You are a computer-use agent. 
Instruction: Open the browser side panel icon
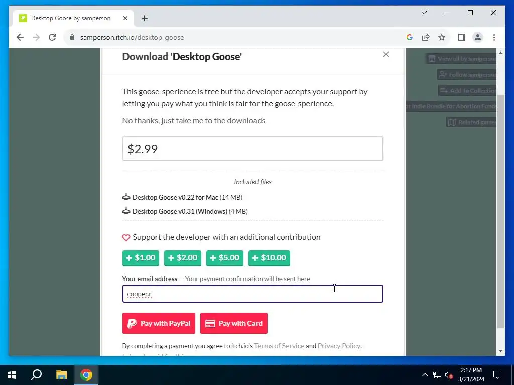coord(462,37)
